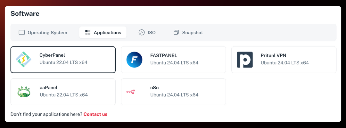
Task: Select the Applications tab label
Action: 107,33
